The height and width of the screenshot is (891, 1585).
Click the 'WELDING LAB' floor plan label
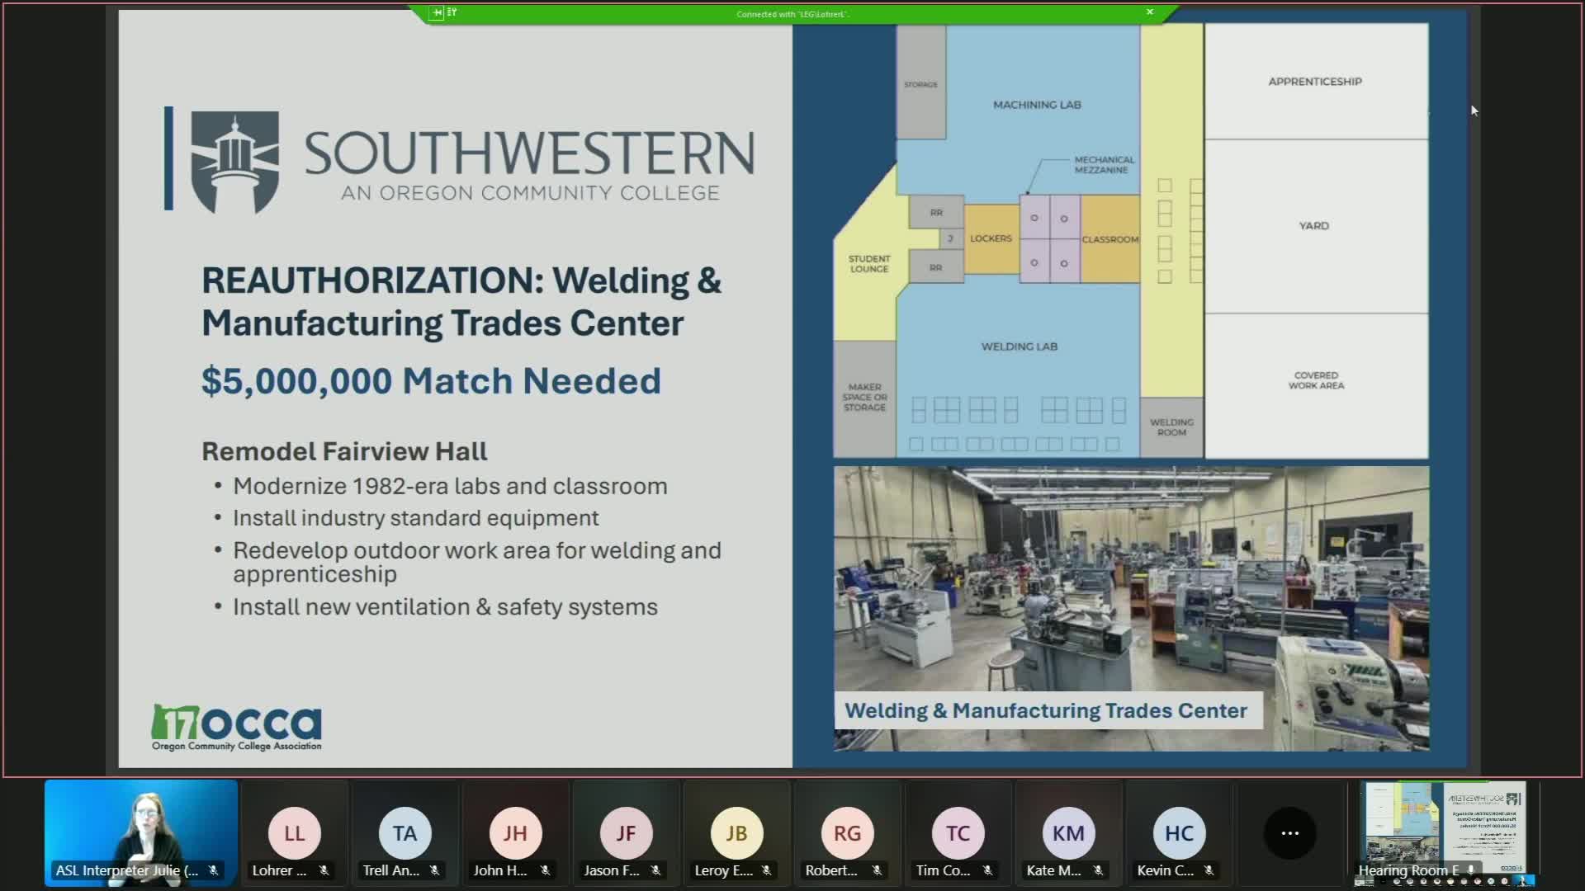[1019, 346]
